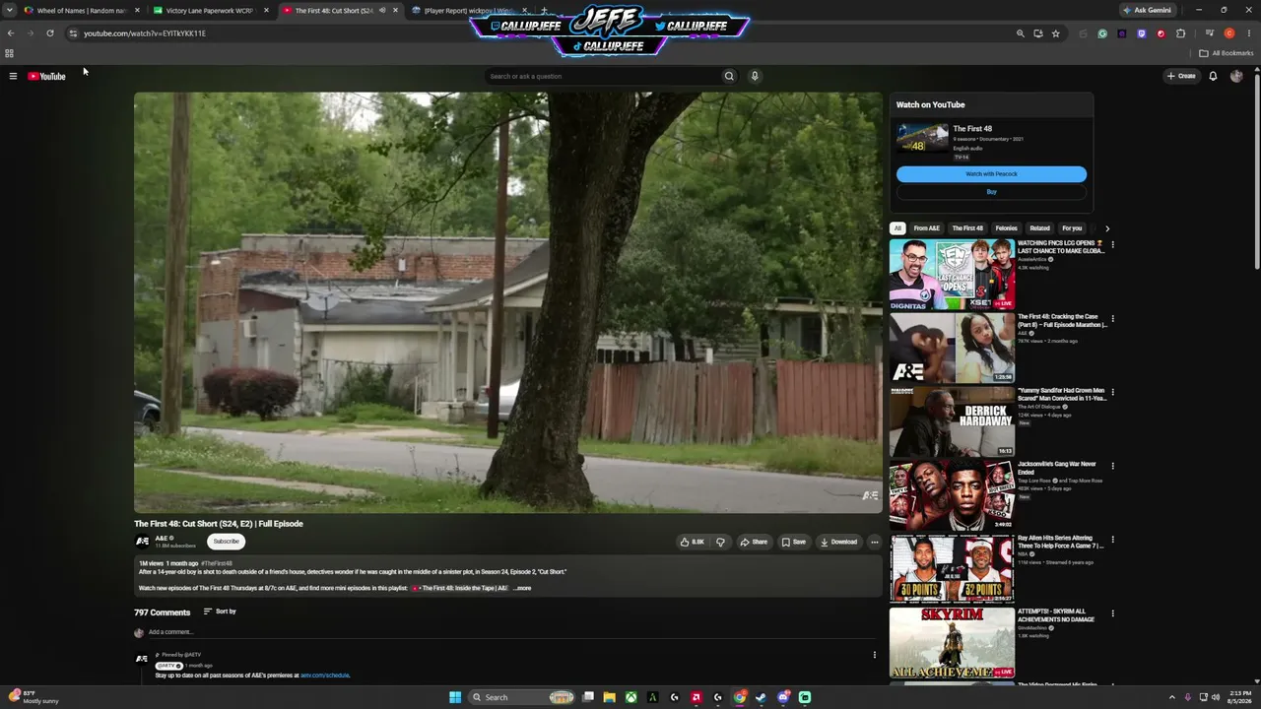Open the aetv.com/schedule link
1261x709 pixels.
pyautogui.click(x=325, y=676)
